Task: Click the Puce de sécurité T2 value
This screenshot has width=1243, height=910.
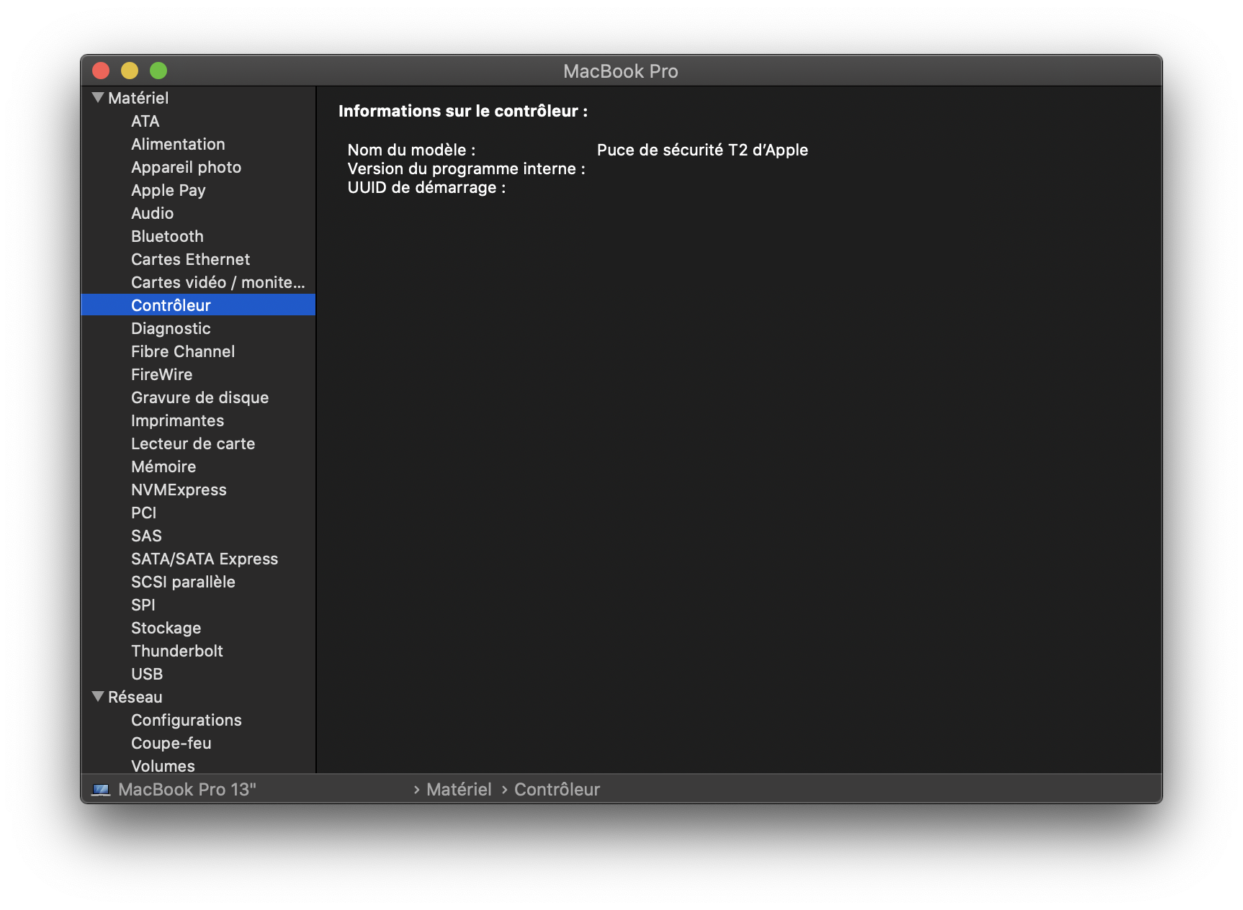Action: (x=702, y=150)
